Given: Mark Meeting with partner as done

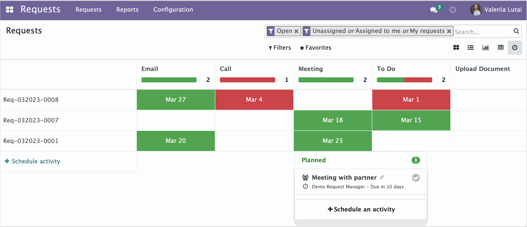Looking at the screenshot, I should point(416,178).
